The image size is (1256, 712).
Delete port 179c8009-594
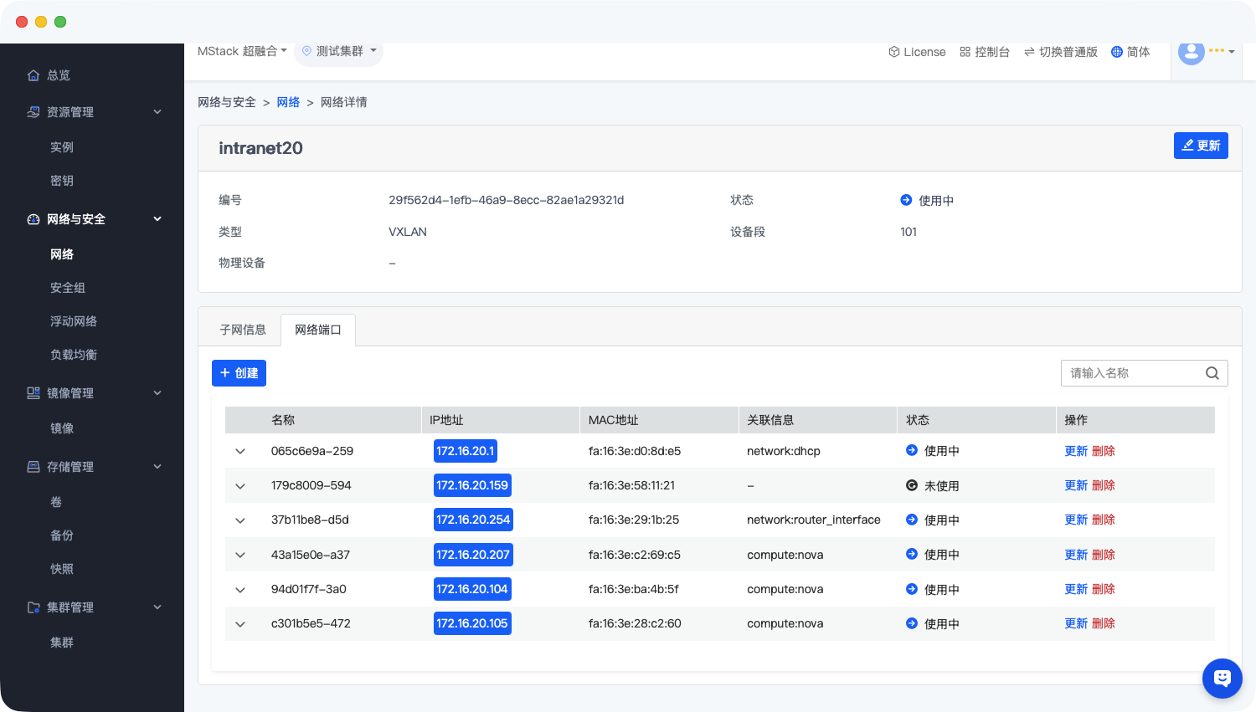[1104, 485]
